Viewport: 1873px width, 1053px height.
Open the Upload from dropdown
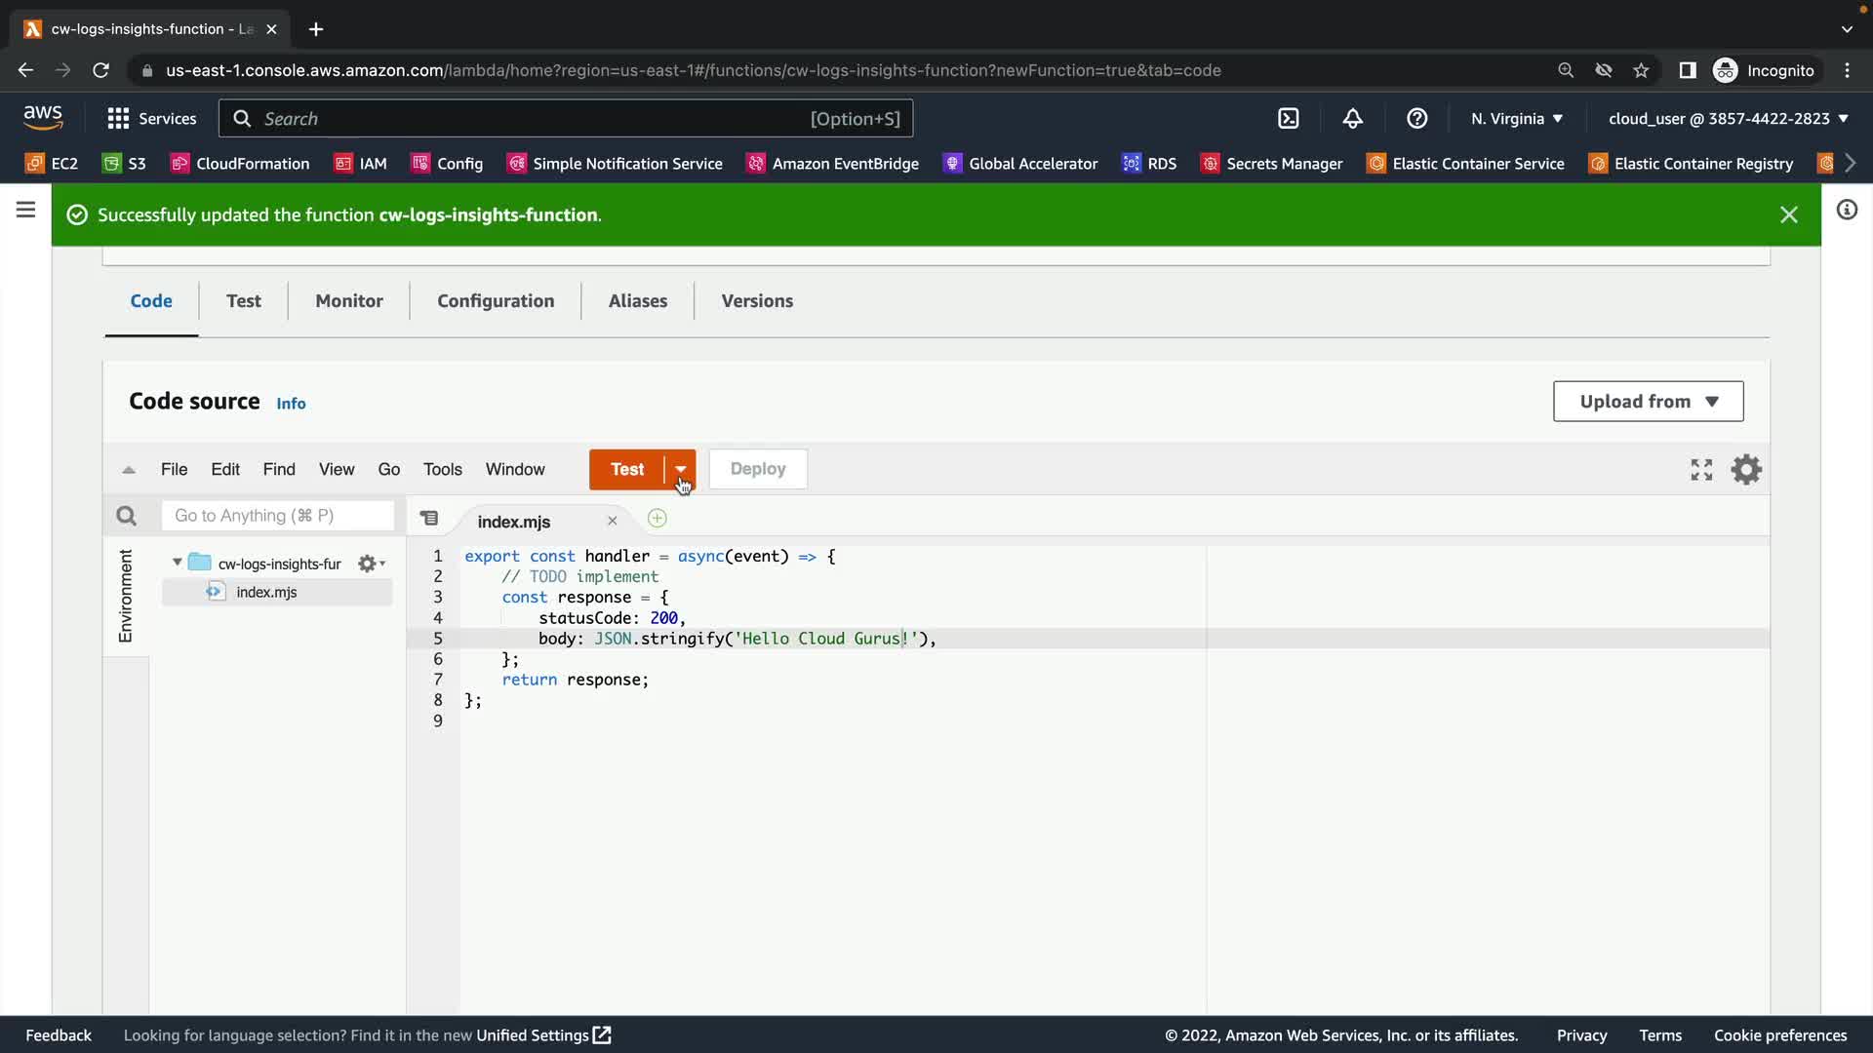point(1648,402)
